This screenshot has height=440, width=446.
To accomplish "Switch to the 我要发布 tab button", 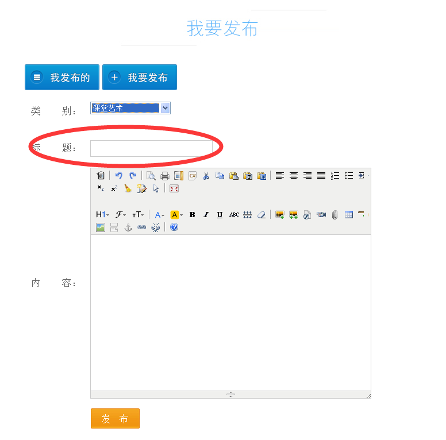I will (140, 78).
